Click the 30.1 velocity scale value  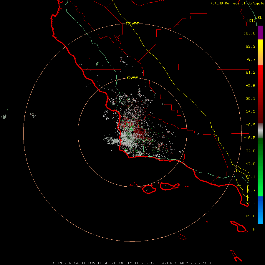click(x=251, y=99)
